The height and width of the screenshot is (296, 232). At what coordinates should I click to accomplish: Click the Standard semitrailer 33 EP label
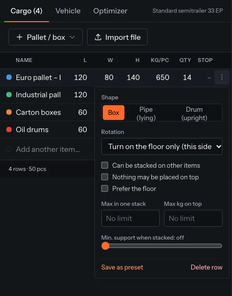[x=188, y=11]
